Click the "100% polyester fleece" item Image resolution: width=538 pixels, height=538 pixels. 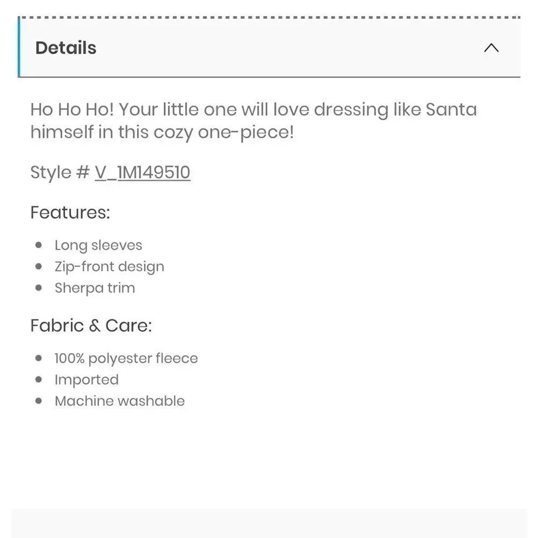126,358
